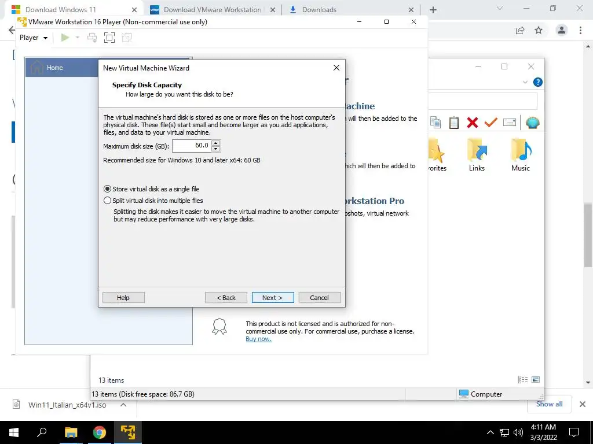Close the Download Windows 11 tab
The width and height of the screenshot is (593, 444).
click(134, 10)
